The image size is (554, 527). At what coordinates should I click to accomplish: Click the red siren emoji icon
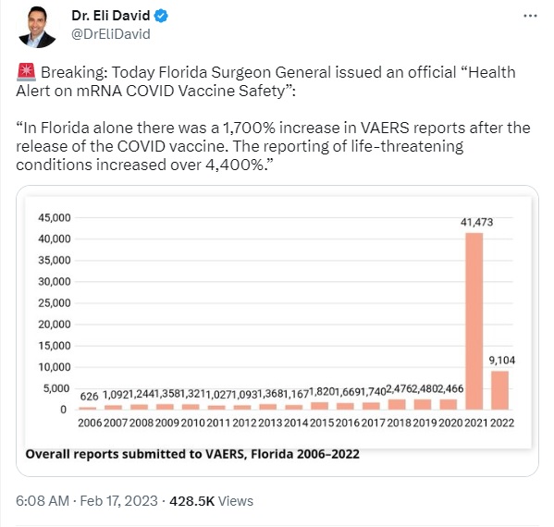coord(26,72)
